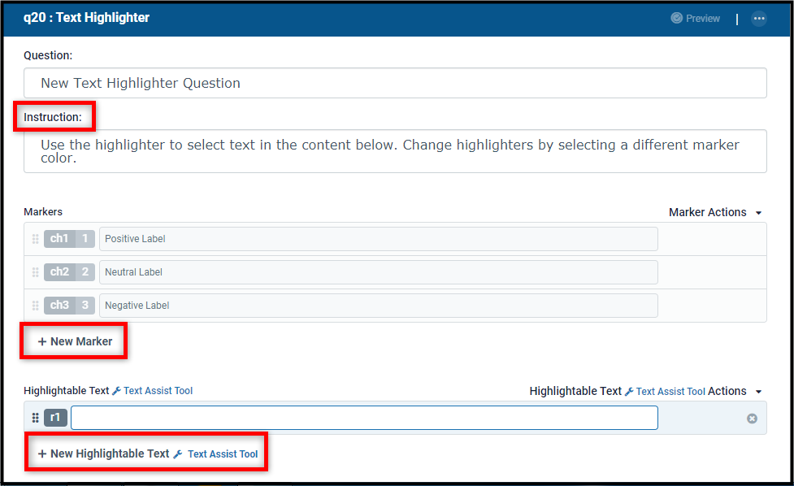
Task: Click the Negative Label input field
Action: pyautogui.click(x=378, y=306)
